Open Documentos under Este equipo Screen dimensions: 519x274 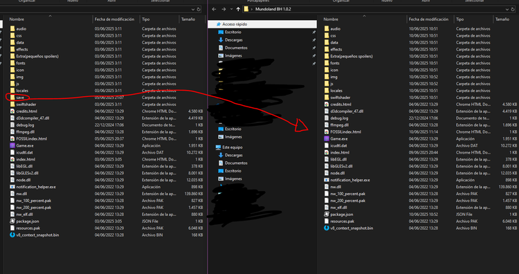click(x=237, y=163)
